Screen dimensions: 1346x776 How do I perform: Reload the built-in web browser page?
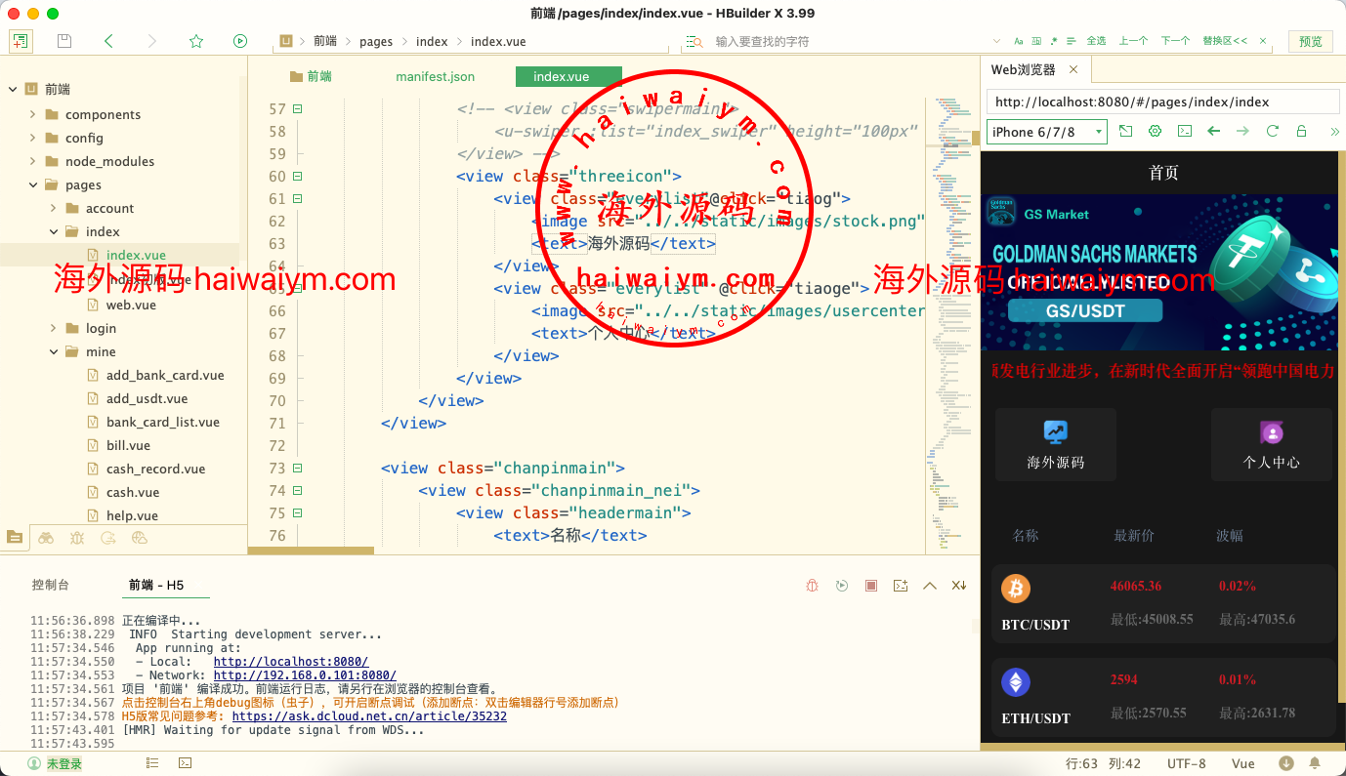pyautogui.click(x=1272, y=131)
